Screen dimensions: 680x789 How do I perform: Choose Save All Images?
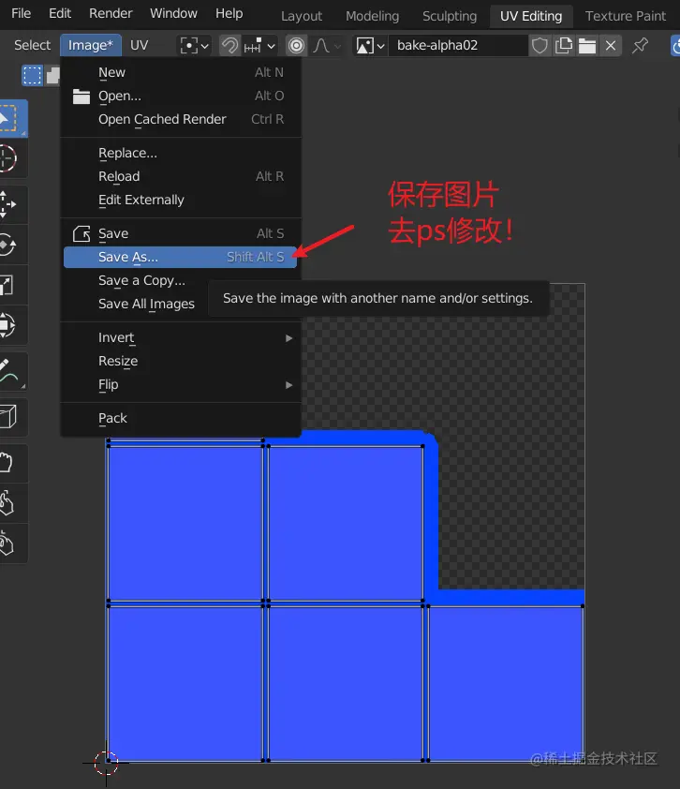tap(146, 304)
